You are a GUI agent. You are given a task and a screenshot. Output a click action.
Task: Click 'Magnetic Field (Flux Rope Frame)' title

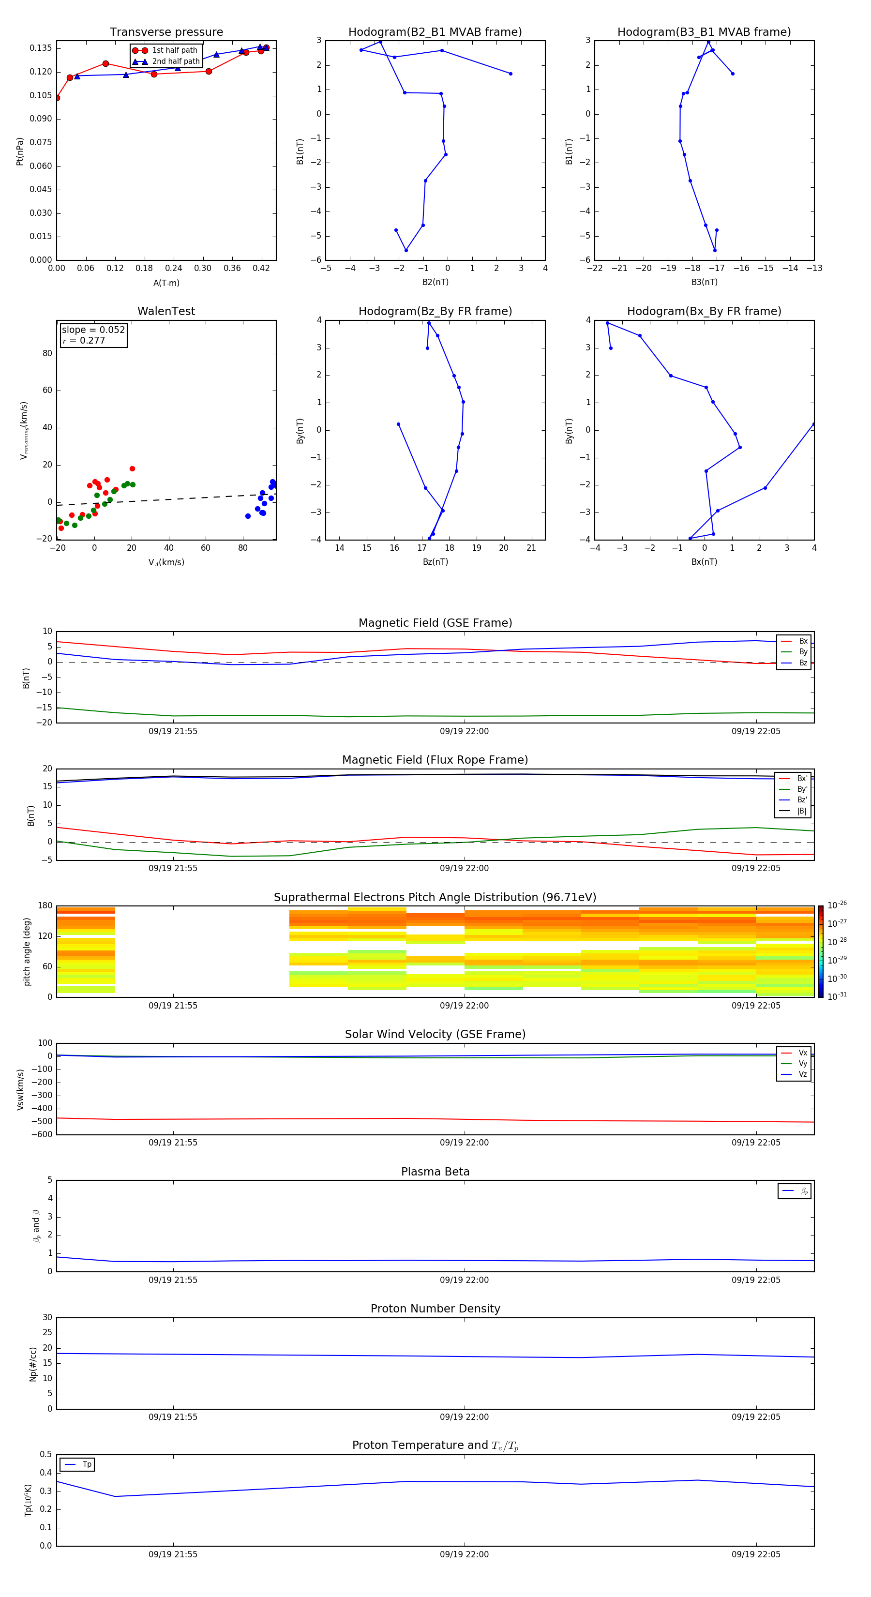[435, 760]
